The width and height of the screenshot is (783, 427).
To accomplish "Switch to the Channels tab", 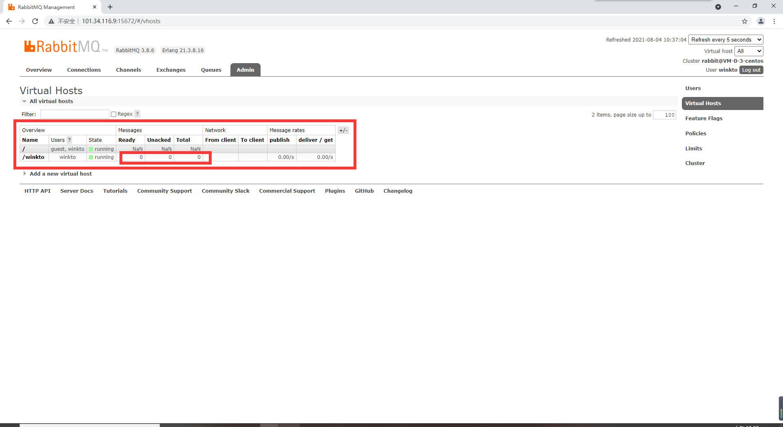I will (x=128, y=70).
